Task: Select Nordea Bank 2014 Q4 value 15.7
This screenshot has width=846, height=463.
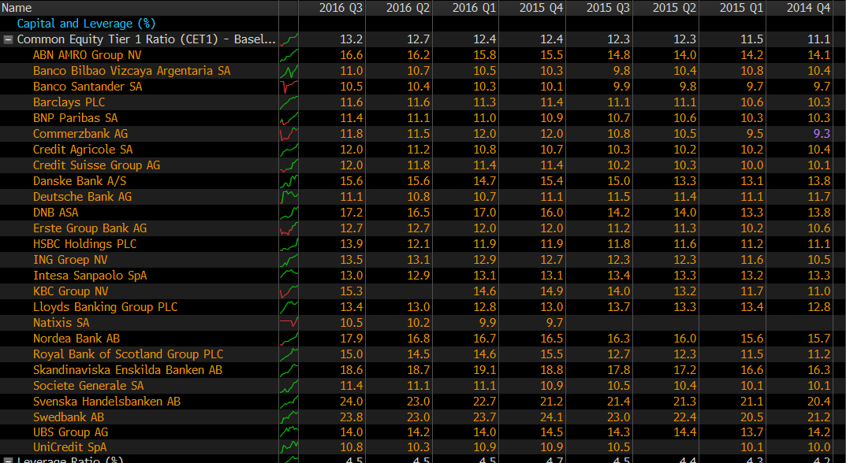Action: pyautogui.click(x=818, y=338)
